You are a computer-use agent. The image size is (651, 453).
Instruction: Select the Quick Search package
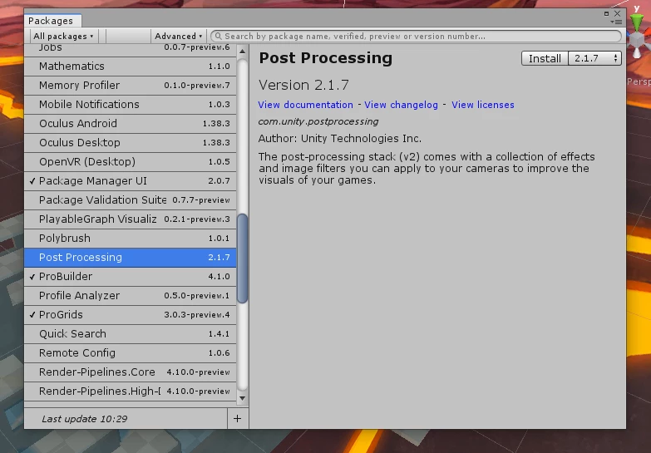click(x=131, y=334)
